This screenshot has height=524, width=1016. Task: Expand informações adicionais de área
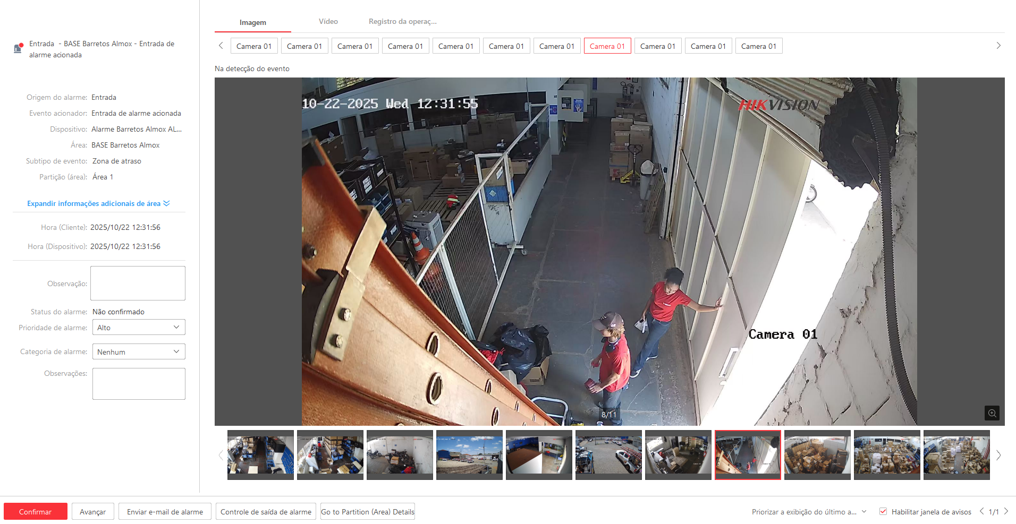click(x=98, y=204)
